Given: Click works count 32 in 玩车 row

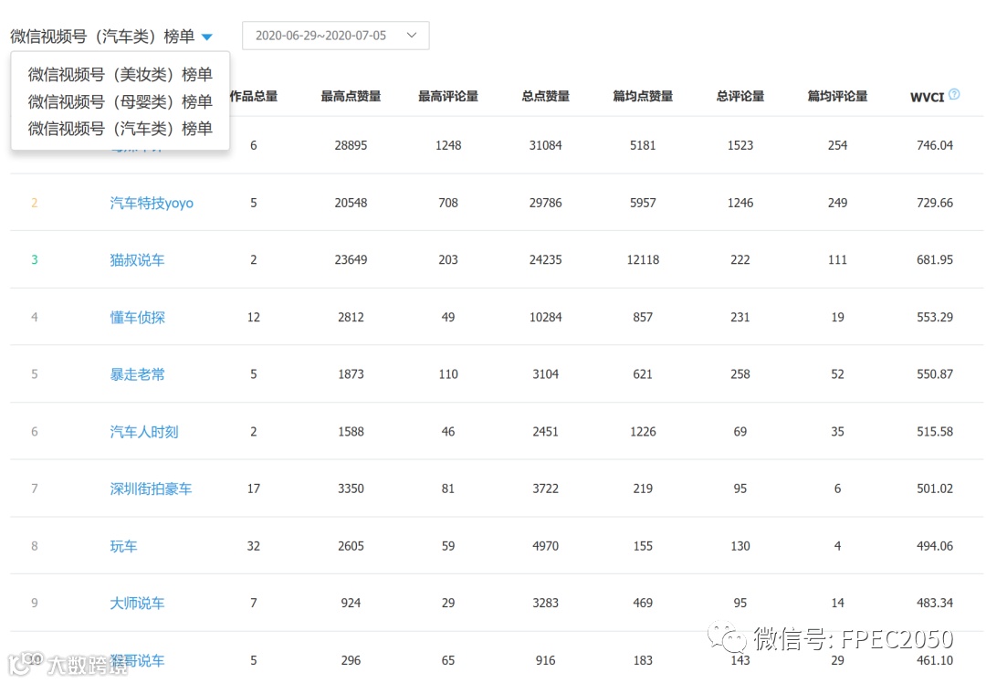Looking at the screenshot, I should [254, 546].
